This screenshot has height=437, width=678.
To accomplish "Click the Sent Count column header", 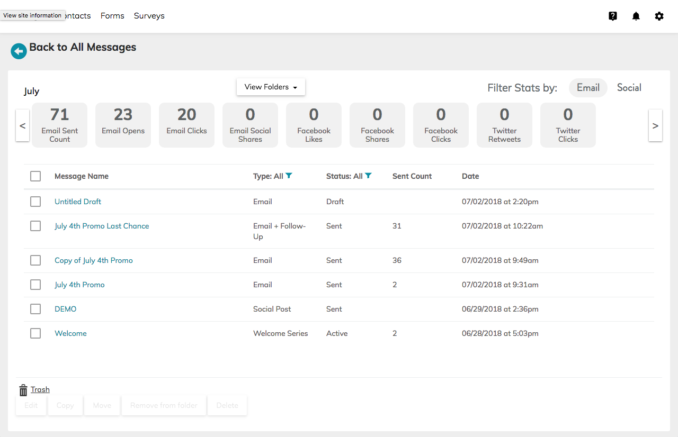I will pos(412,176).
